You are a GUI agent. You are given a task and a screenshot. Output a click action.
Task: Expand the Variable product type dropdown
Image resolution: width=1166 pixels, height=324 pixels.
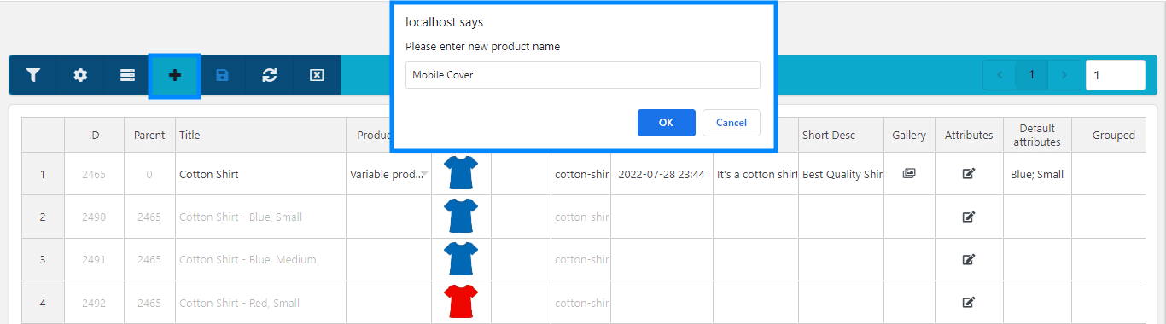pyautogui.click(x=425, y=174)
